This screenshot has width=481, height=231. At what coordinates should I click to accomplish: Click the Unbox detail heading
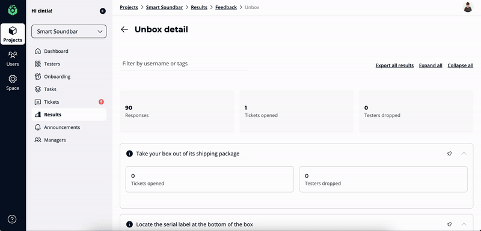[x=161, y=29]
